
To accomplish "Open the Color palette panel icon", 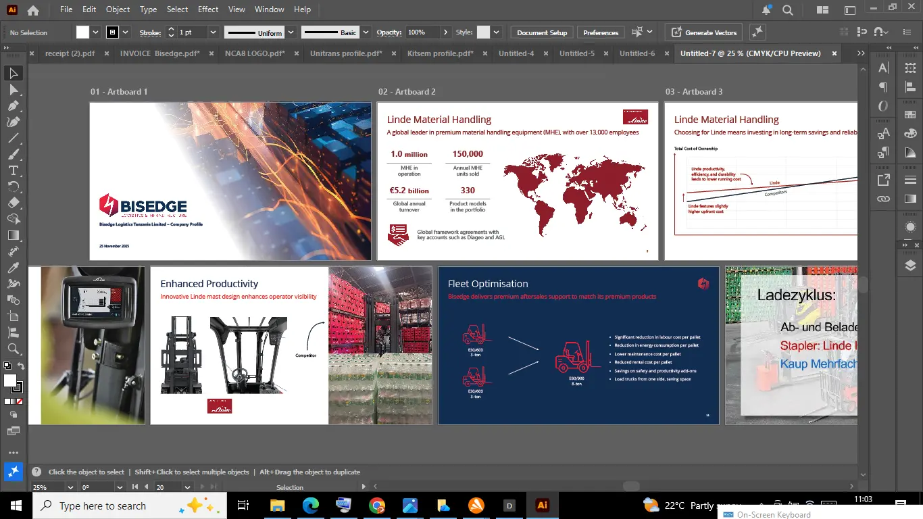I will (911, 134).
